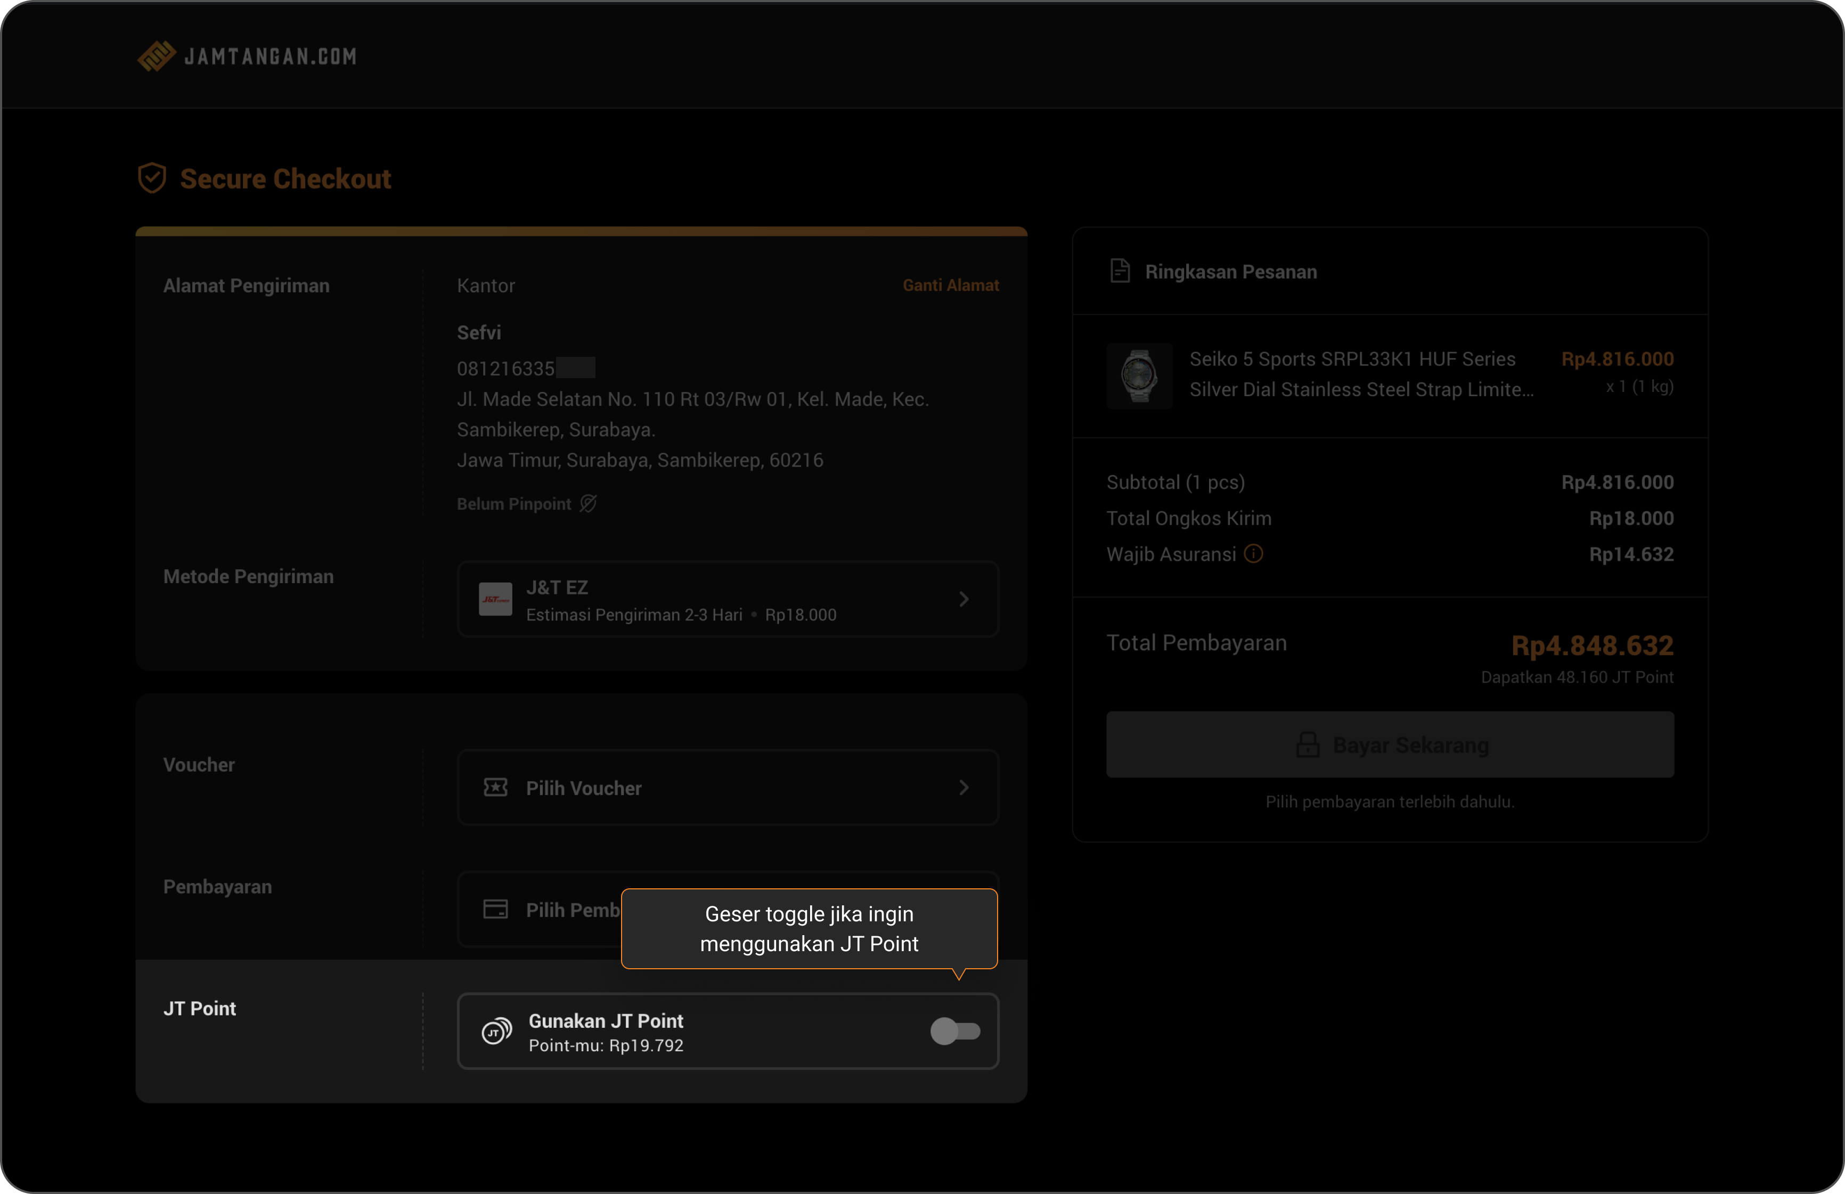This screenshot has height=1194, width=1845.
Task: Click the Secure Checkout shield icon
Action: click(152, 178)
